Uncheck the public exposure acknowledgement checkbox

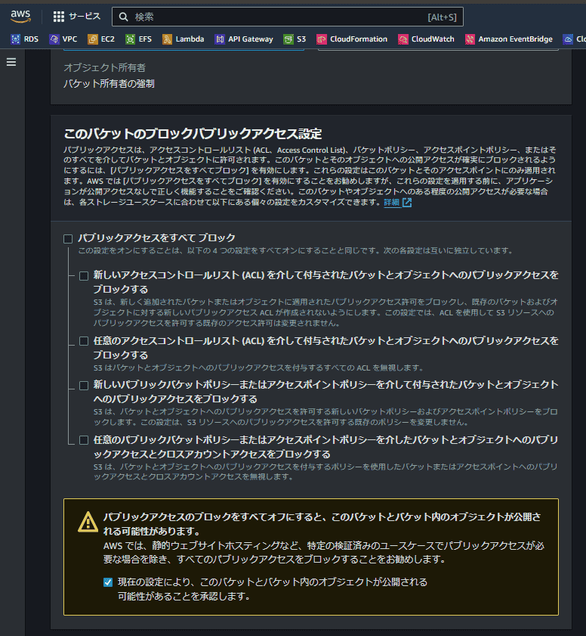pos(108,582)
